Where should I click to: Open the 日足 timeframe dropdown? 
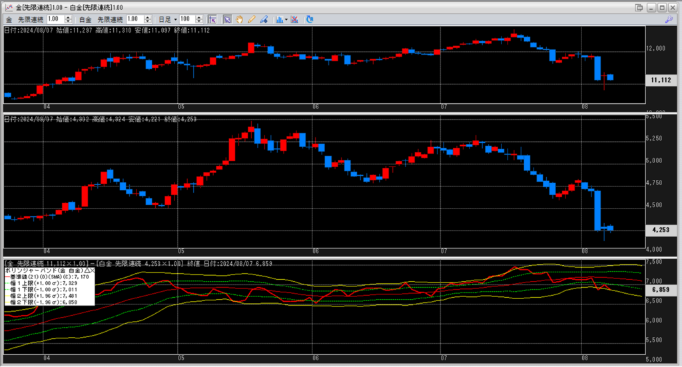point(167,19)
